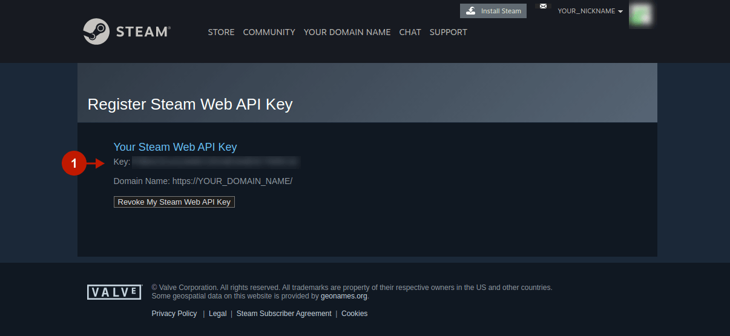Image resolution: width=730 pixels, height=336 pixels.
Task: Click the Valve logo in the footer
Action: pos(114,292)
